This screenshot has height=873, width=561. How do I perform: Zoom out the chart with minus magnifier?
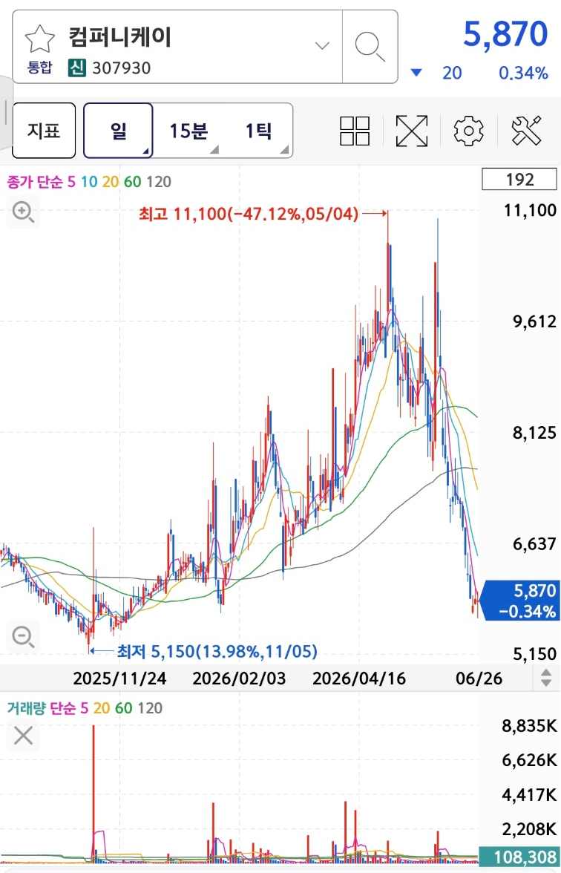click(24, 635)
